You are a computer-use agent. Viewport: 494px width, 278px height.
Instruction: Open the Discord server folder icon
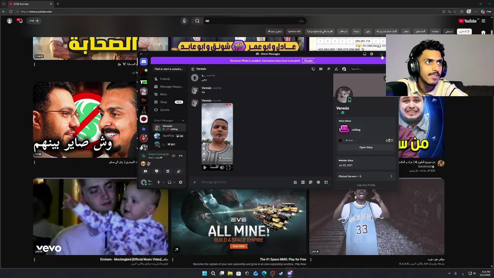click(144, 129)
